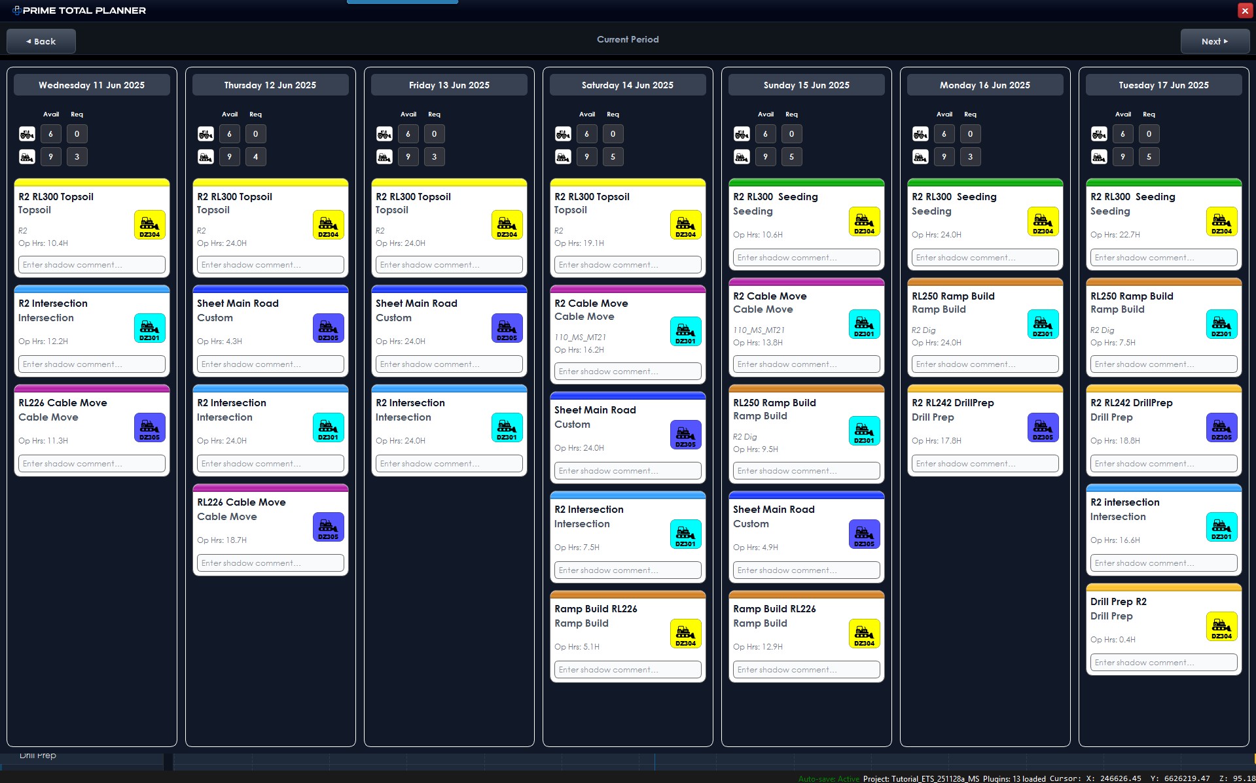This screenshot has width=1256, height=783.
Task: Select the Monday 16 Jun 2025 column header
Action: pos(984,84)
